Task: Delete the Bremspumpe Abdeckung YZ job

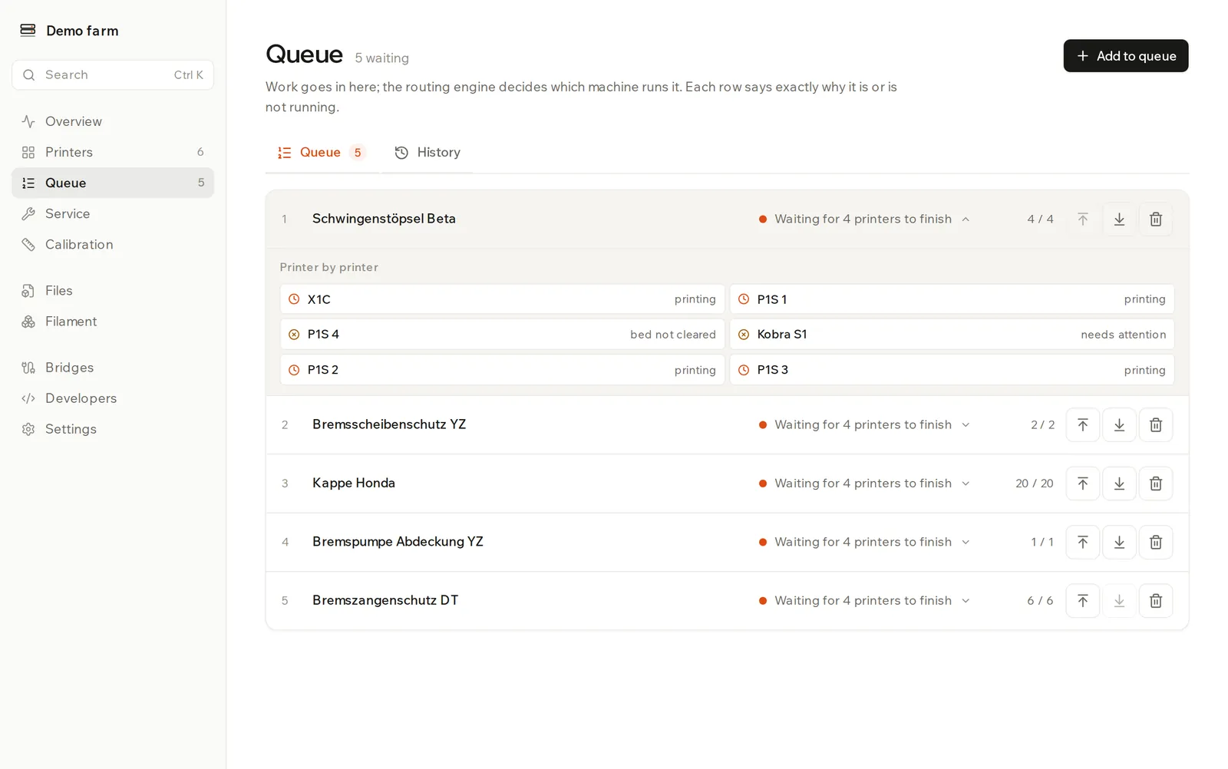Action: [x=1156, y=542]
